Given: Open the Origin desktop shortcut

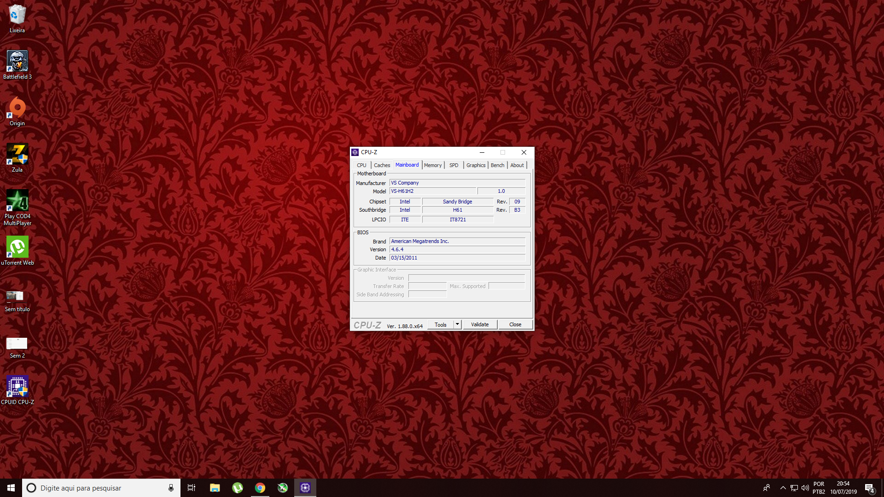Looking at the screenshot, I should click(17, 111).
